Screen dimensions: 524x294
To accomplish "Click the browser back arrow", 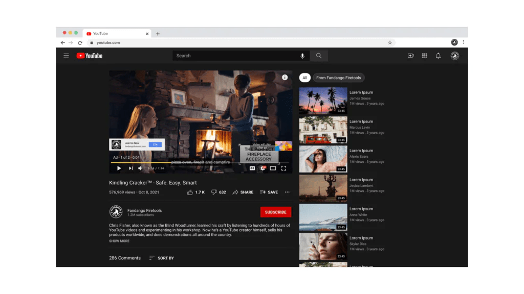I will coord(63,43).
